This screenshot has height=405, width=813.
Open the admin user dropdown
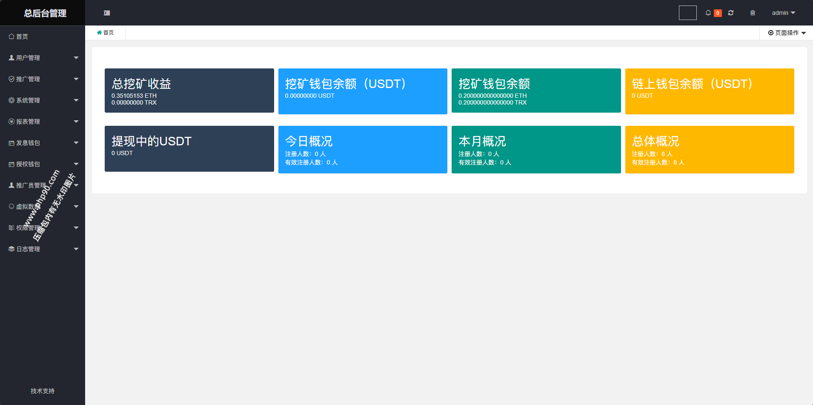(783, 13)
